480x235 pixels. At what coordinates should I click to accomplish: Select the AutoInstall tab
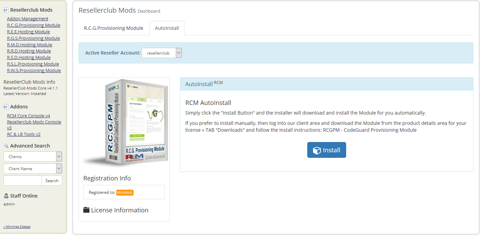167,28
